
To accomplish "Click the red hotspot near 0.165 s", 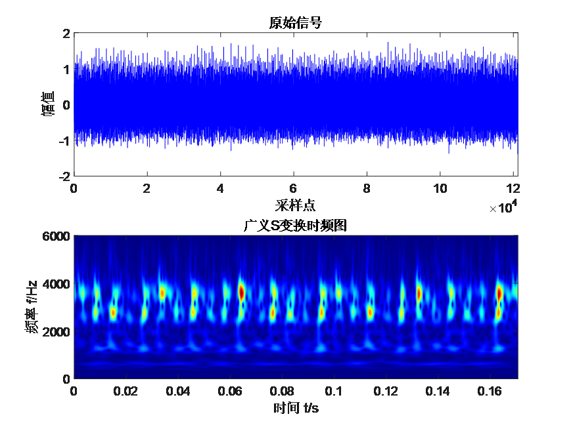I will click(500, 294).
